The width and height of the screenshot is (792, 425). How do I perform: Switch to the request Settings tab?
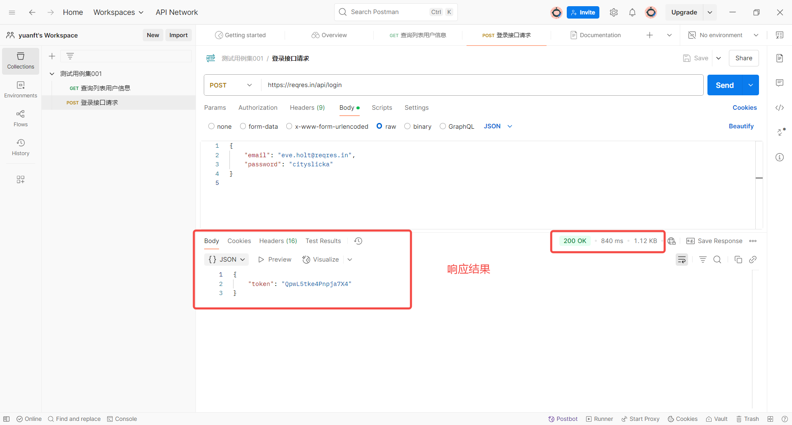(x=417, y=108)
